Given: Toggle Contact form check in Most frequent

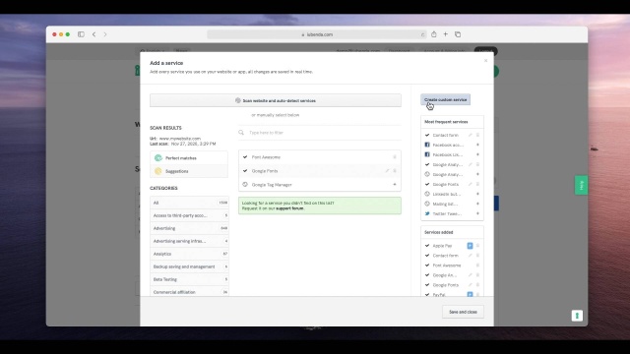Looking at the screenshot, I should 427,135.
